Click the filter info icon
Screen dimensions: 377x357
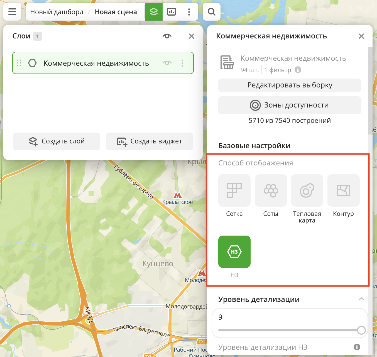tap(298, 70)
